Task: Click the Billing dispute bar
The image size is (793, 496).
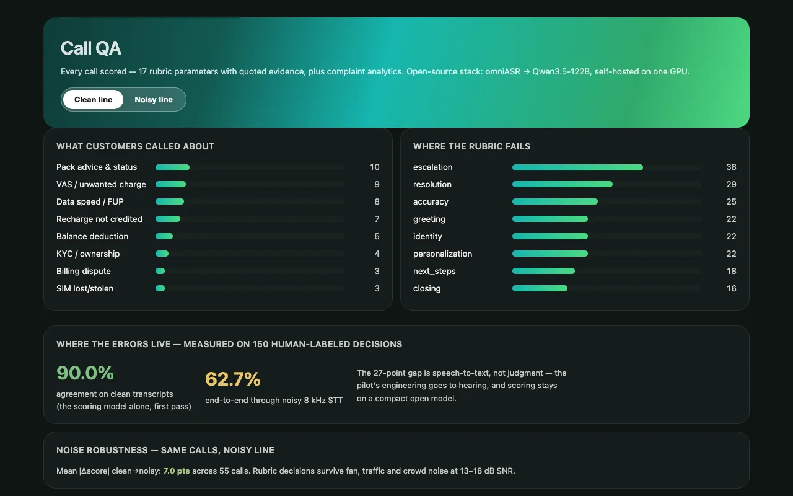Action: [x=250, y=272]
